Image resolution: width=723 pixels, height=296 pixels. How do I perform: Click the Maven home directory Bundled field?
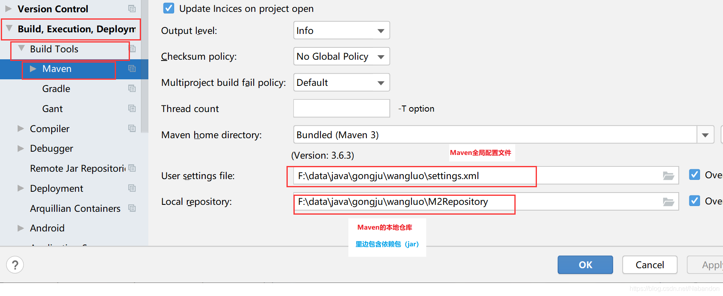click(495, 135)
